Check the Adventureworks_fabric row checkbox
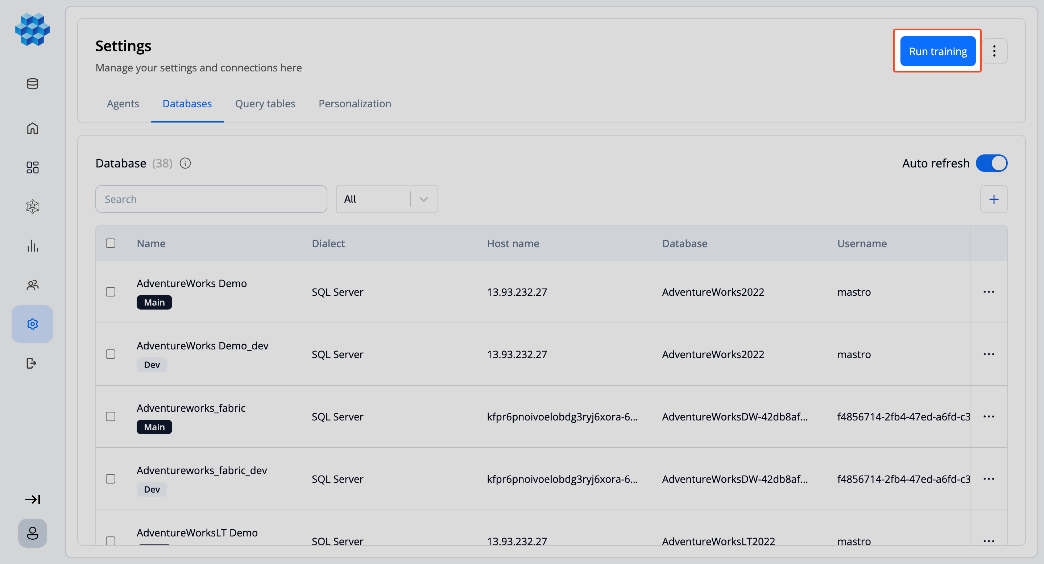 [111, 417]
